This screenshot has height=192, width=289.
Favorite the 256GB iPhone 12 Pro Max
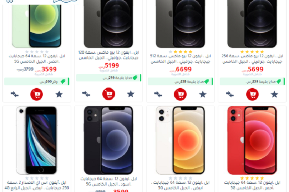274,94
